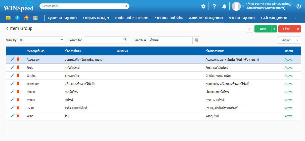The width and height of the screenshot is (305, 141).
Task: Edit the Accessory item group
Action: (13, 59)
